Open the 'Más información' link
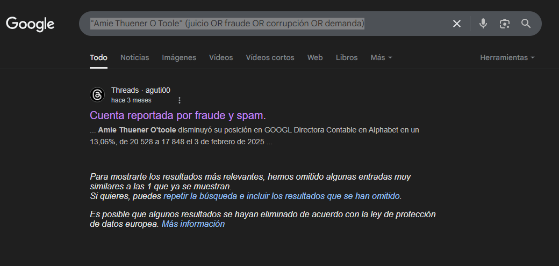The width and height of the screenshot is (559, 266). (x=193, y=224)
